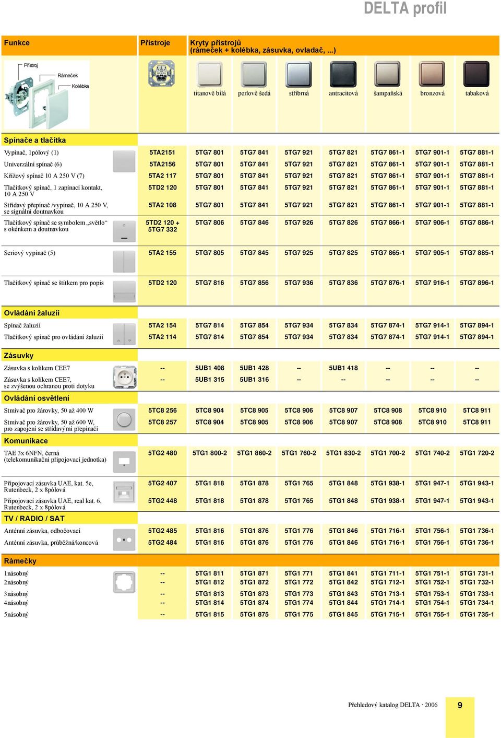
Task: Select the tabaková cover image
Action: 477,74
